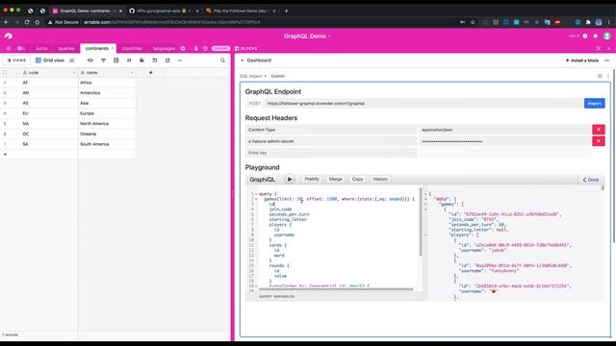Open the sort records tool
The image size is (616, 346).
click(129, 61)
